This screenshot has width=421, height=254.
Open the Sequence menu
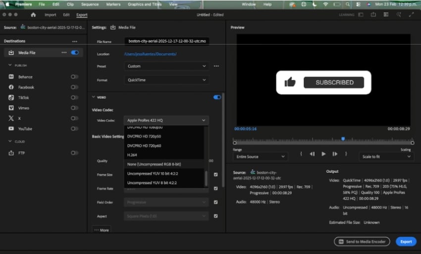pos(90,4)
